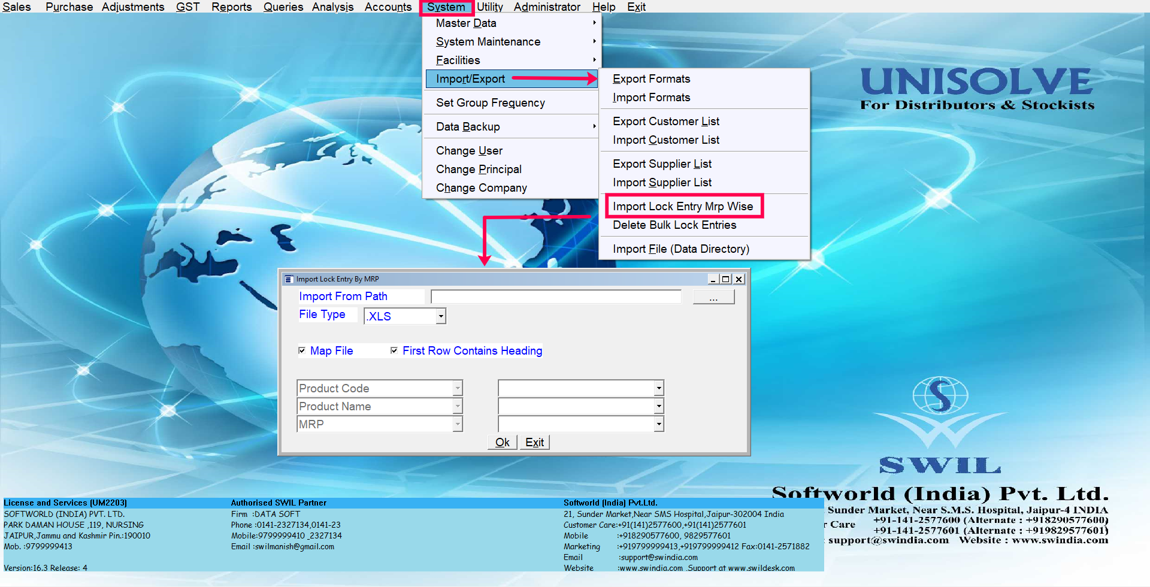Click the browse (...) button for import path
Image resolution: width=1150 pixels, height=587 pixels.
(713, 296)
